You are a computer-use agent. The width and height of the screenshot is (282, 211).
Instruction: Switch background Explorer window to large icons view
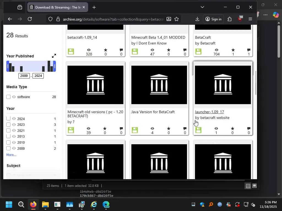[254, 186]
